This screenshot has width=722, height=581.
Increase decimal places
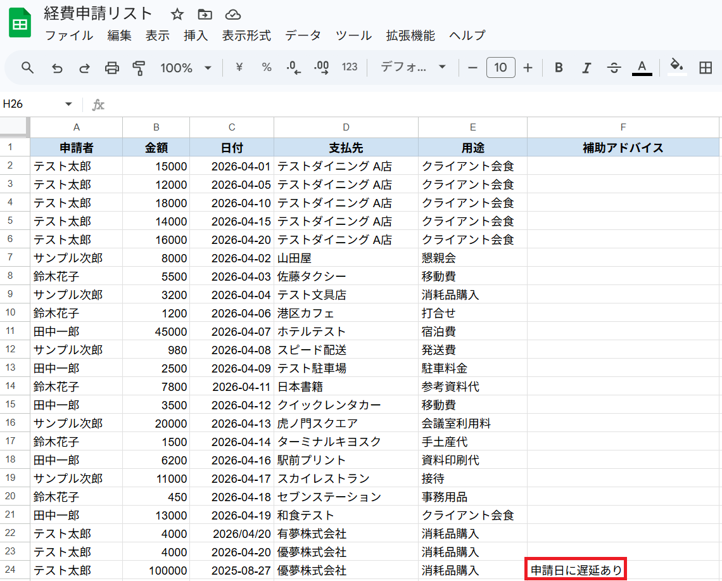click(x=321, y=67)
